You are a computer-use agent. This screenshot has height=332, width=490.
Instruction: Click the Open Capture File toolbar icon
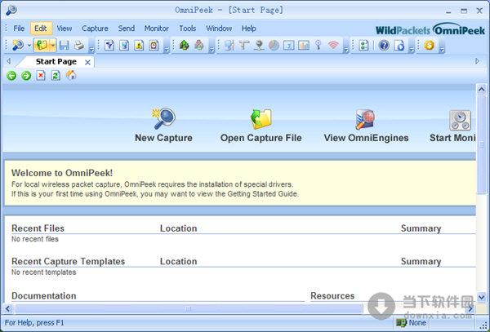pos(42,46)
